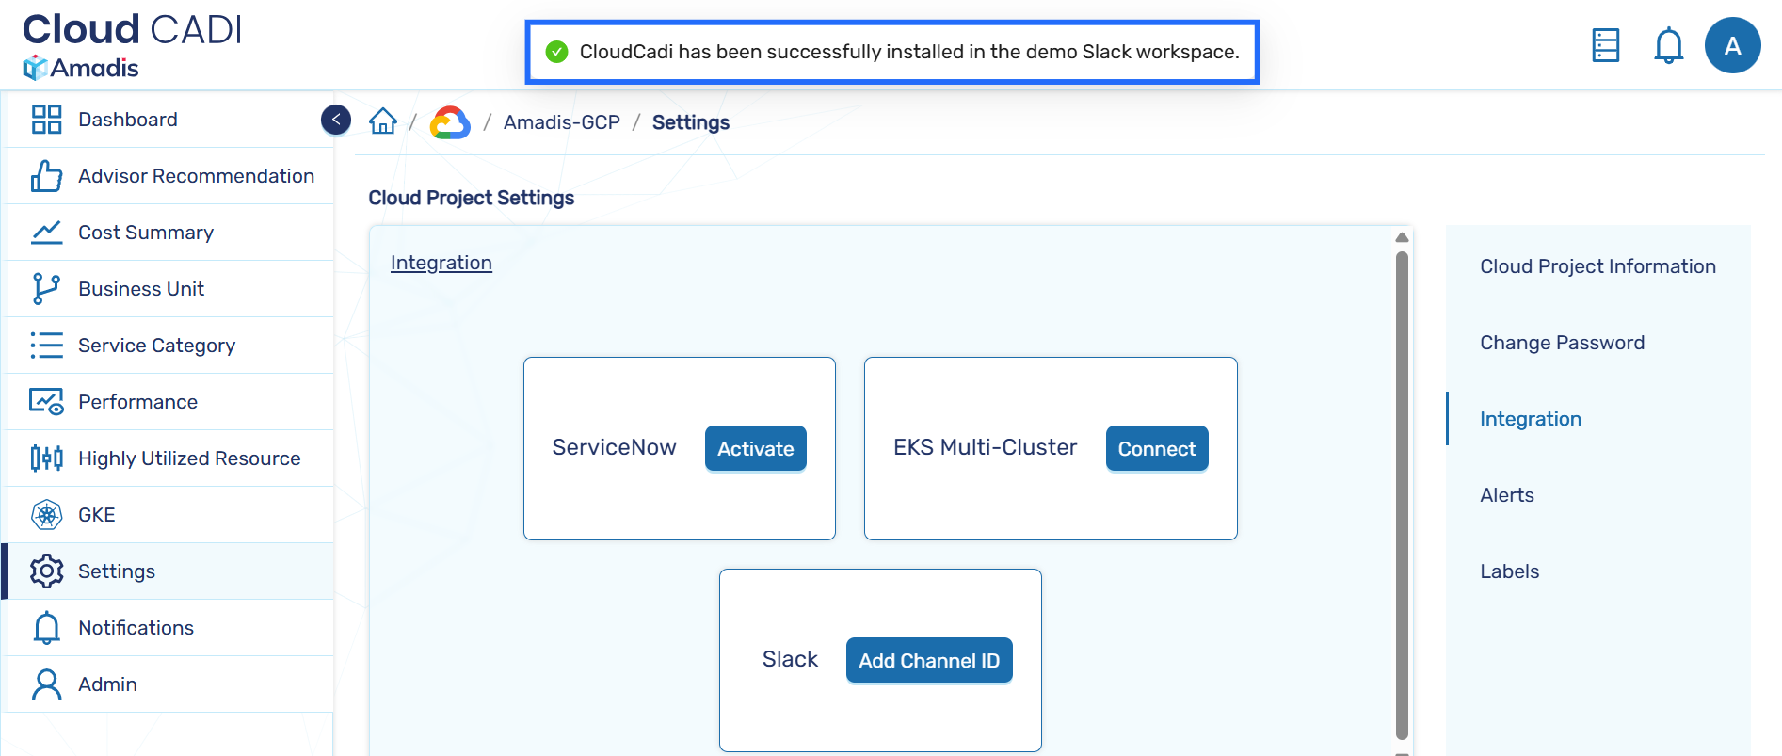Open the Change Password tab

coord(1562,343)
